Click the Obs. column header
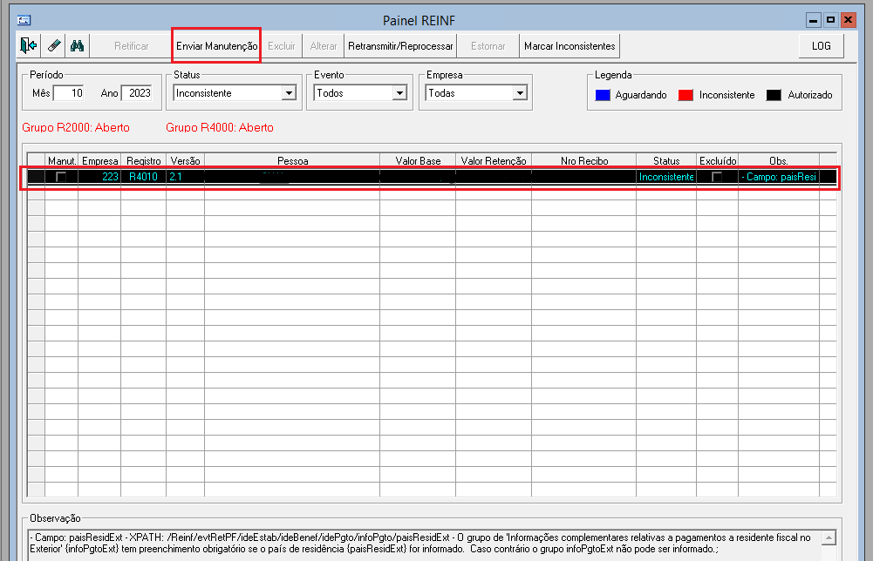The width and height of the screenshot is (873, 561). coord(779,160)
